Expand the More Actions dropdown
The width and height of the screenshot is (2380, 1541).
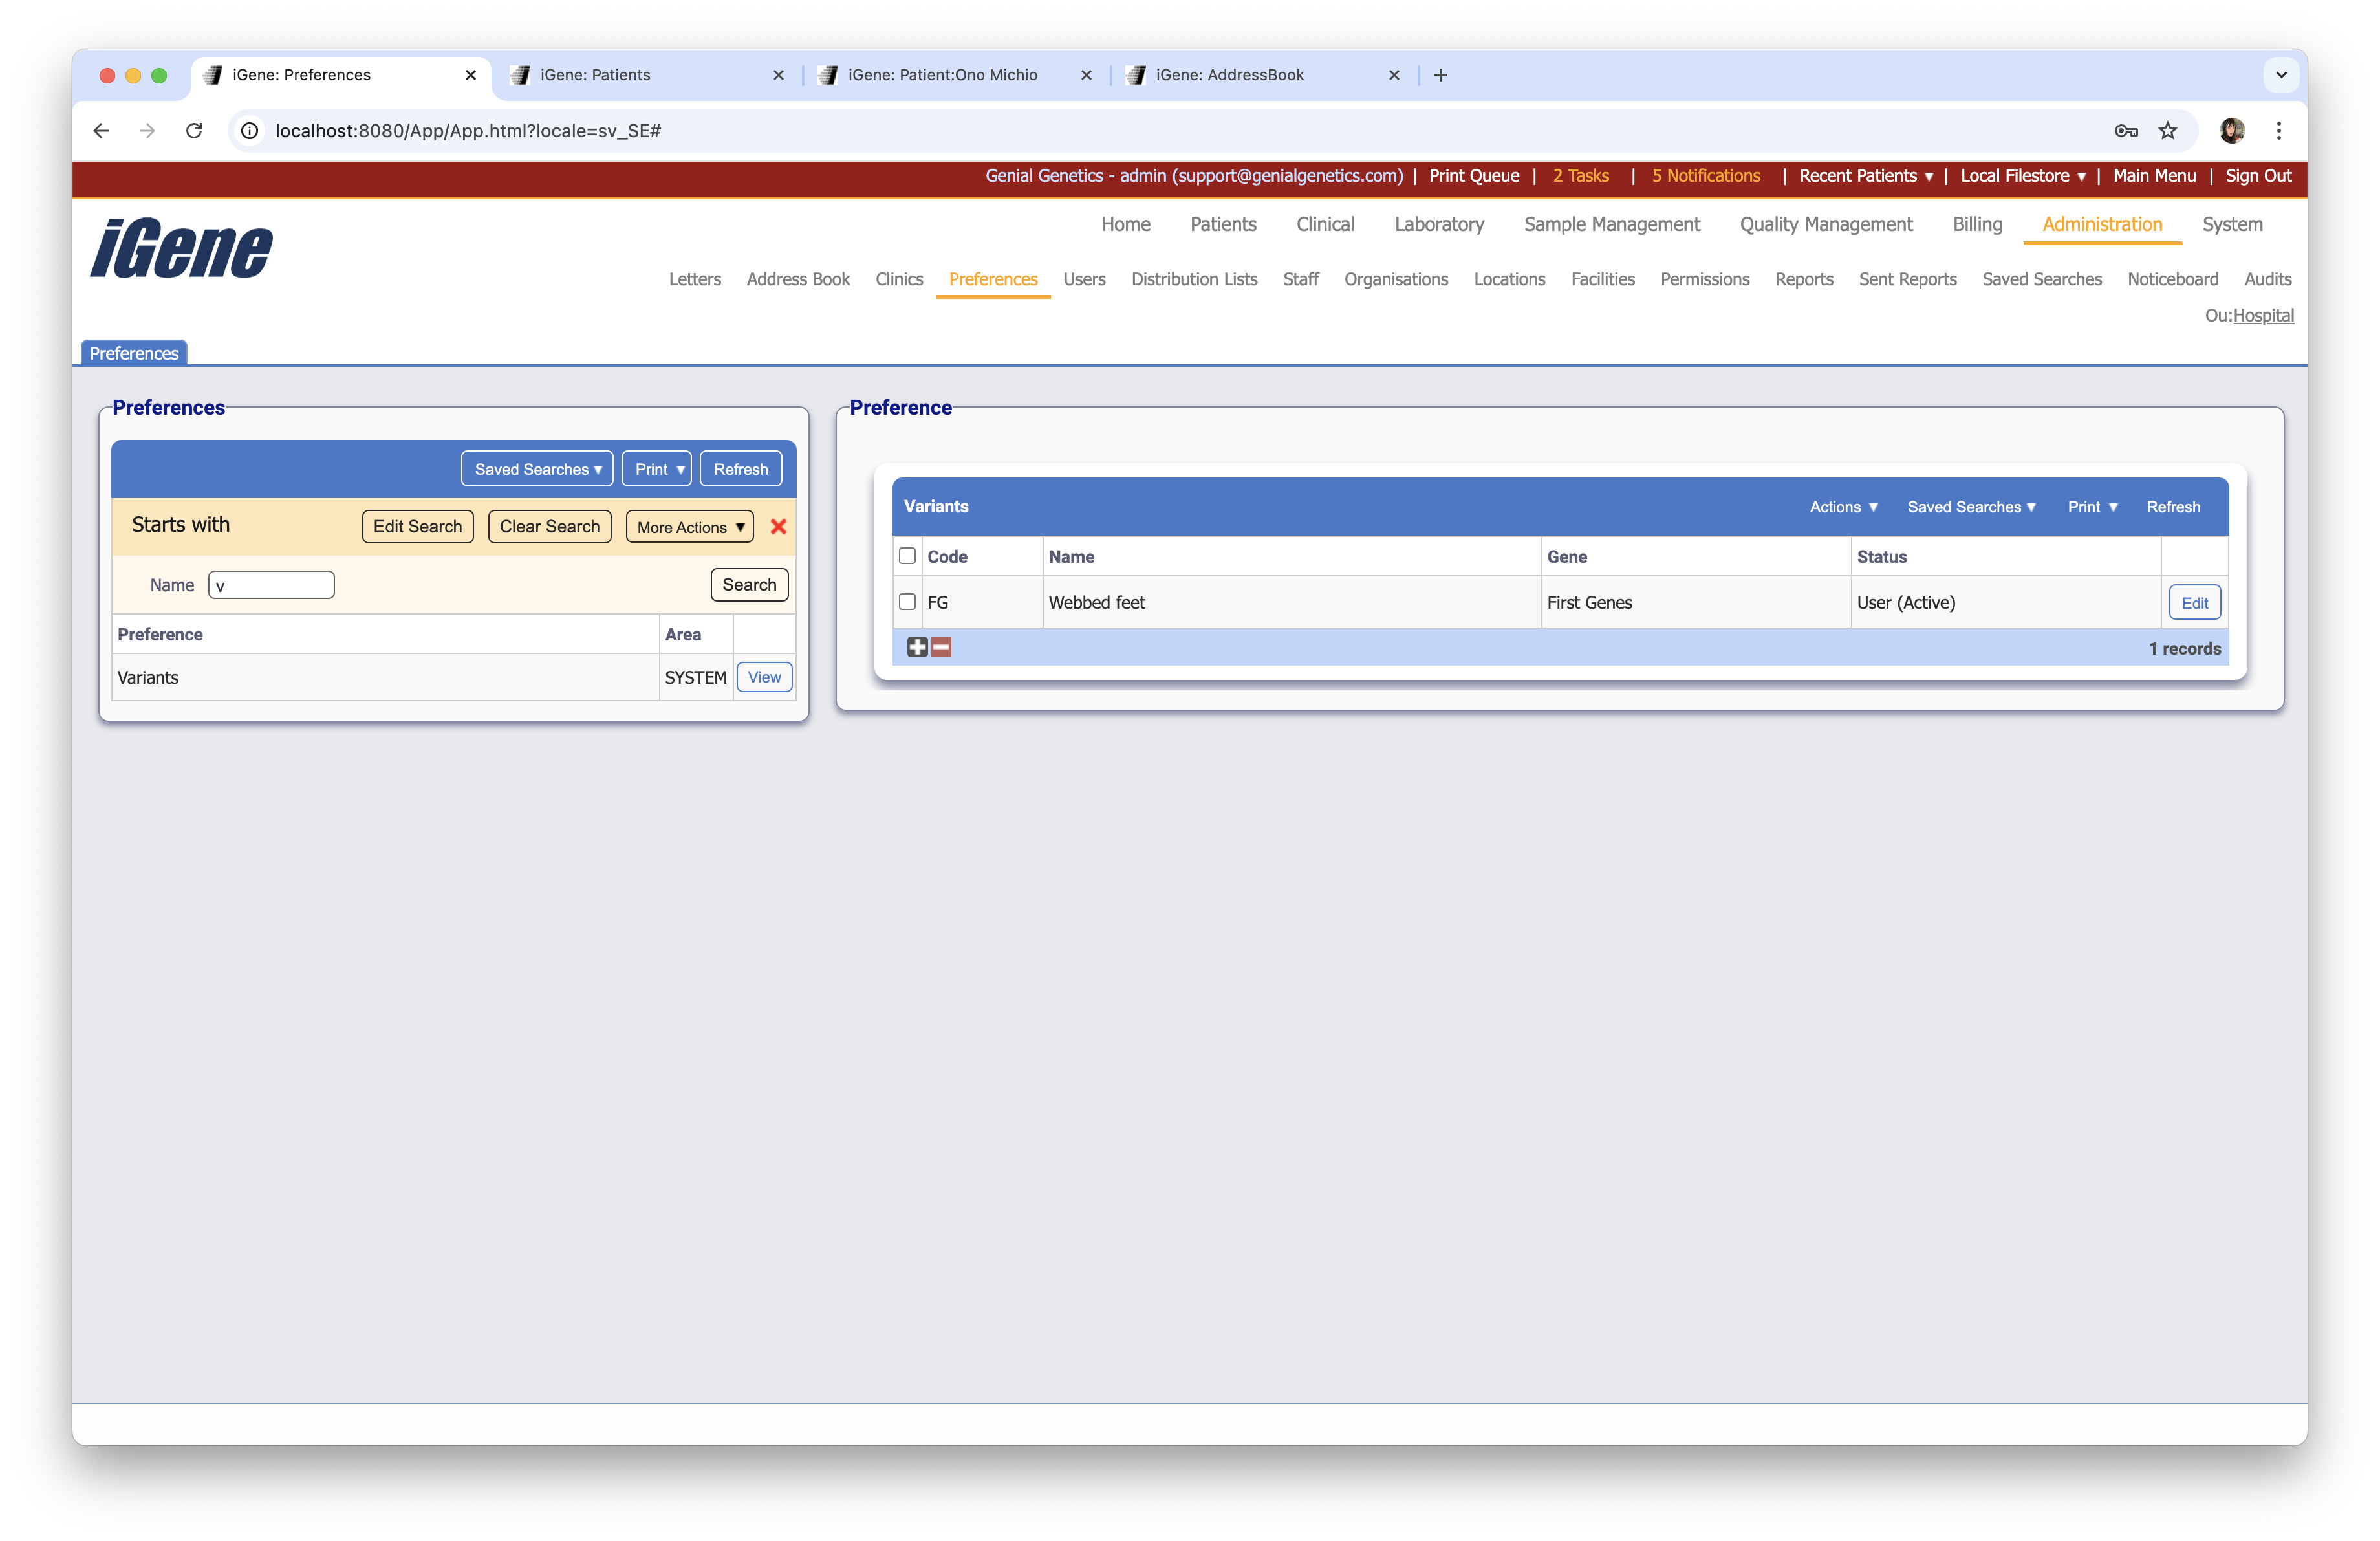point(689,527)
